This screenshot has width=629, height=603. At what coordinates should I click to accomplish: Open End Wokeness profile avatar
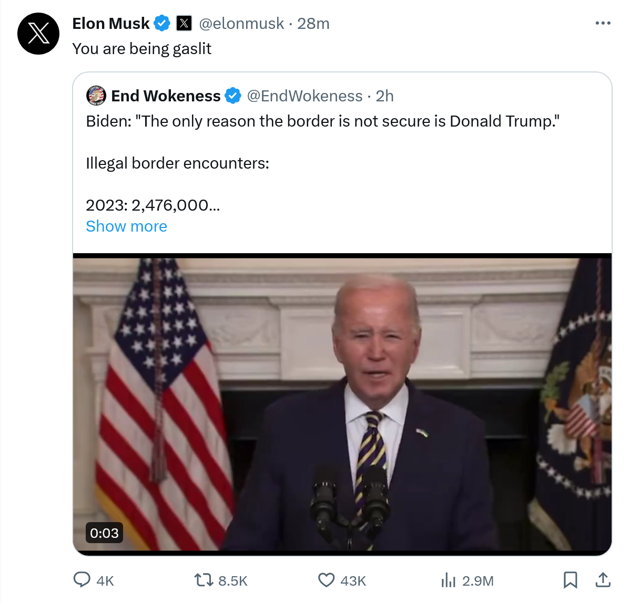96,96
